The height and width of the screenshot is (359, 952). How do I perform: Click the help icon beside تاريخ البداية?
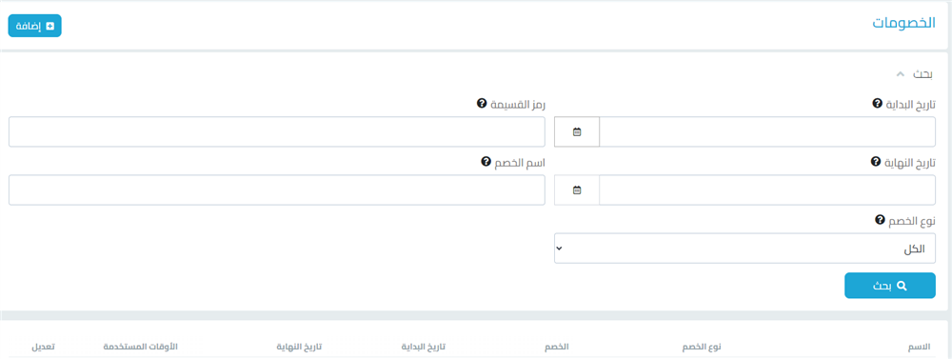click(877, 104)
